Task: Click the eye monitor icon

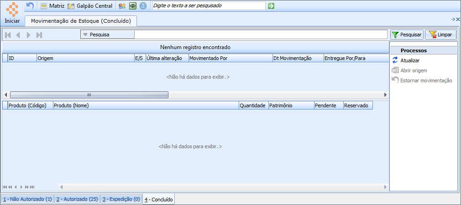Action: point(133,6)
